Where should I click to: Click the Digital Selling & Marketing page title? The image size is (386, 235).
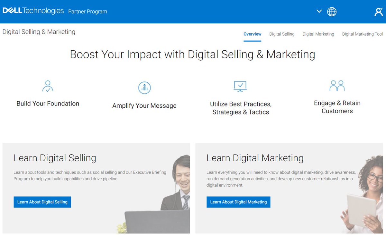pyautogui.click(x=39, y=32)
